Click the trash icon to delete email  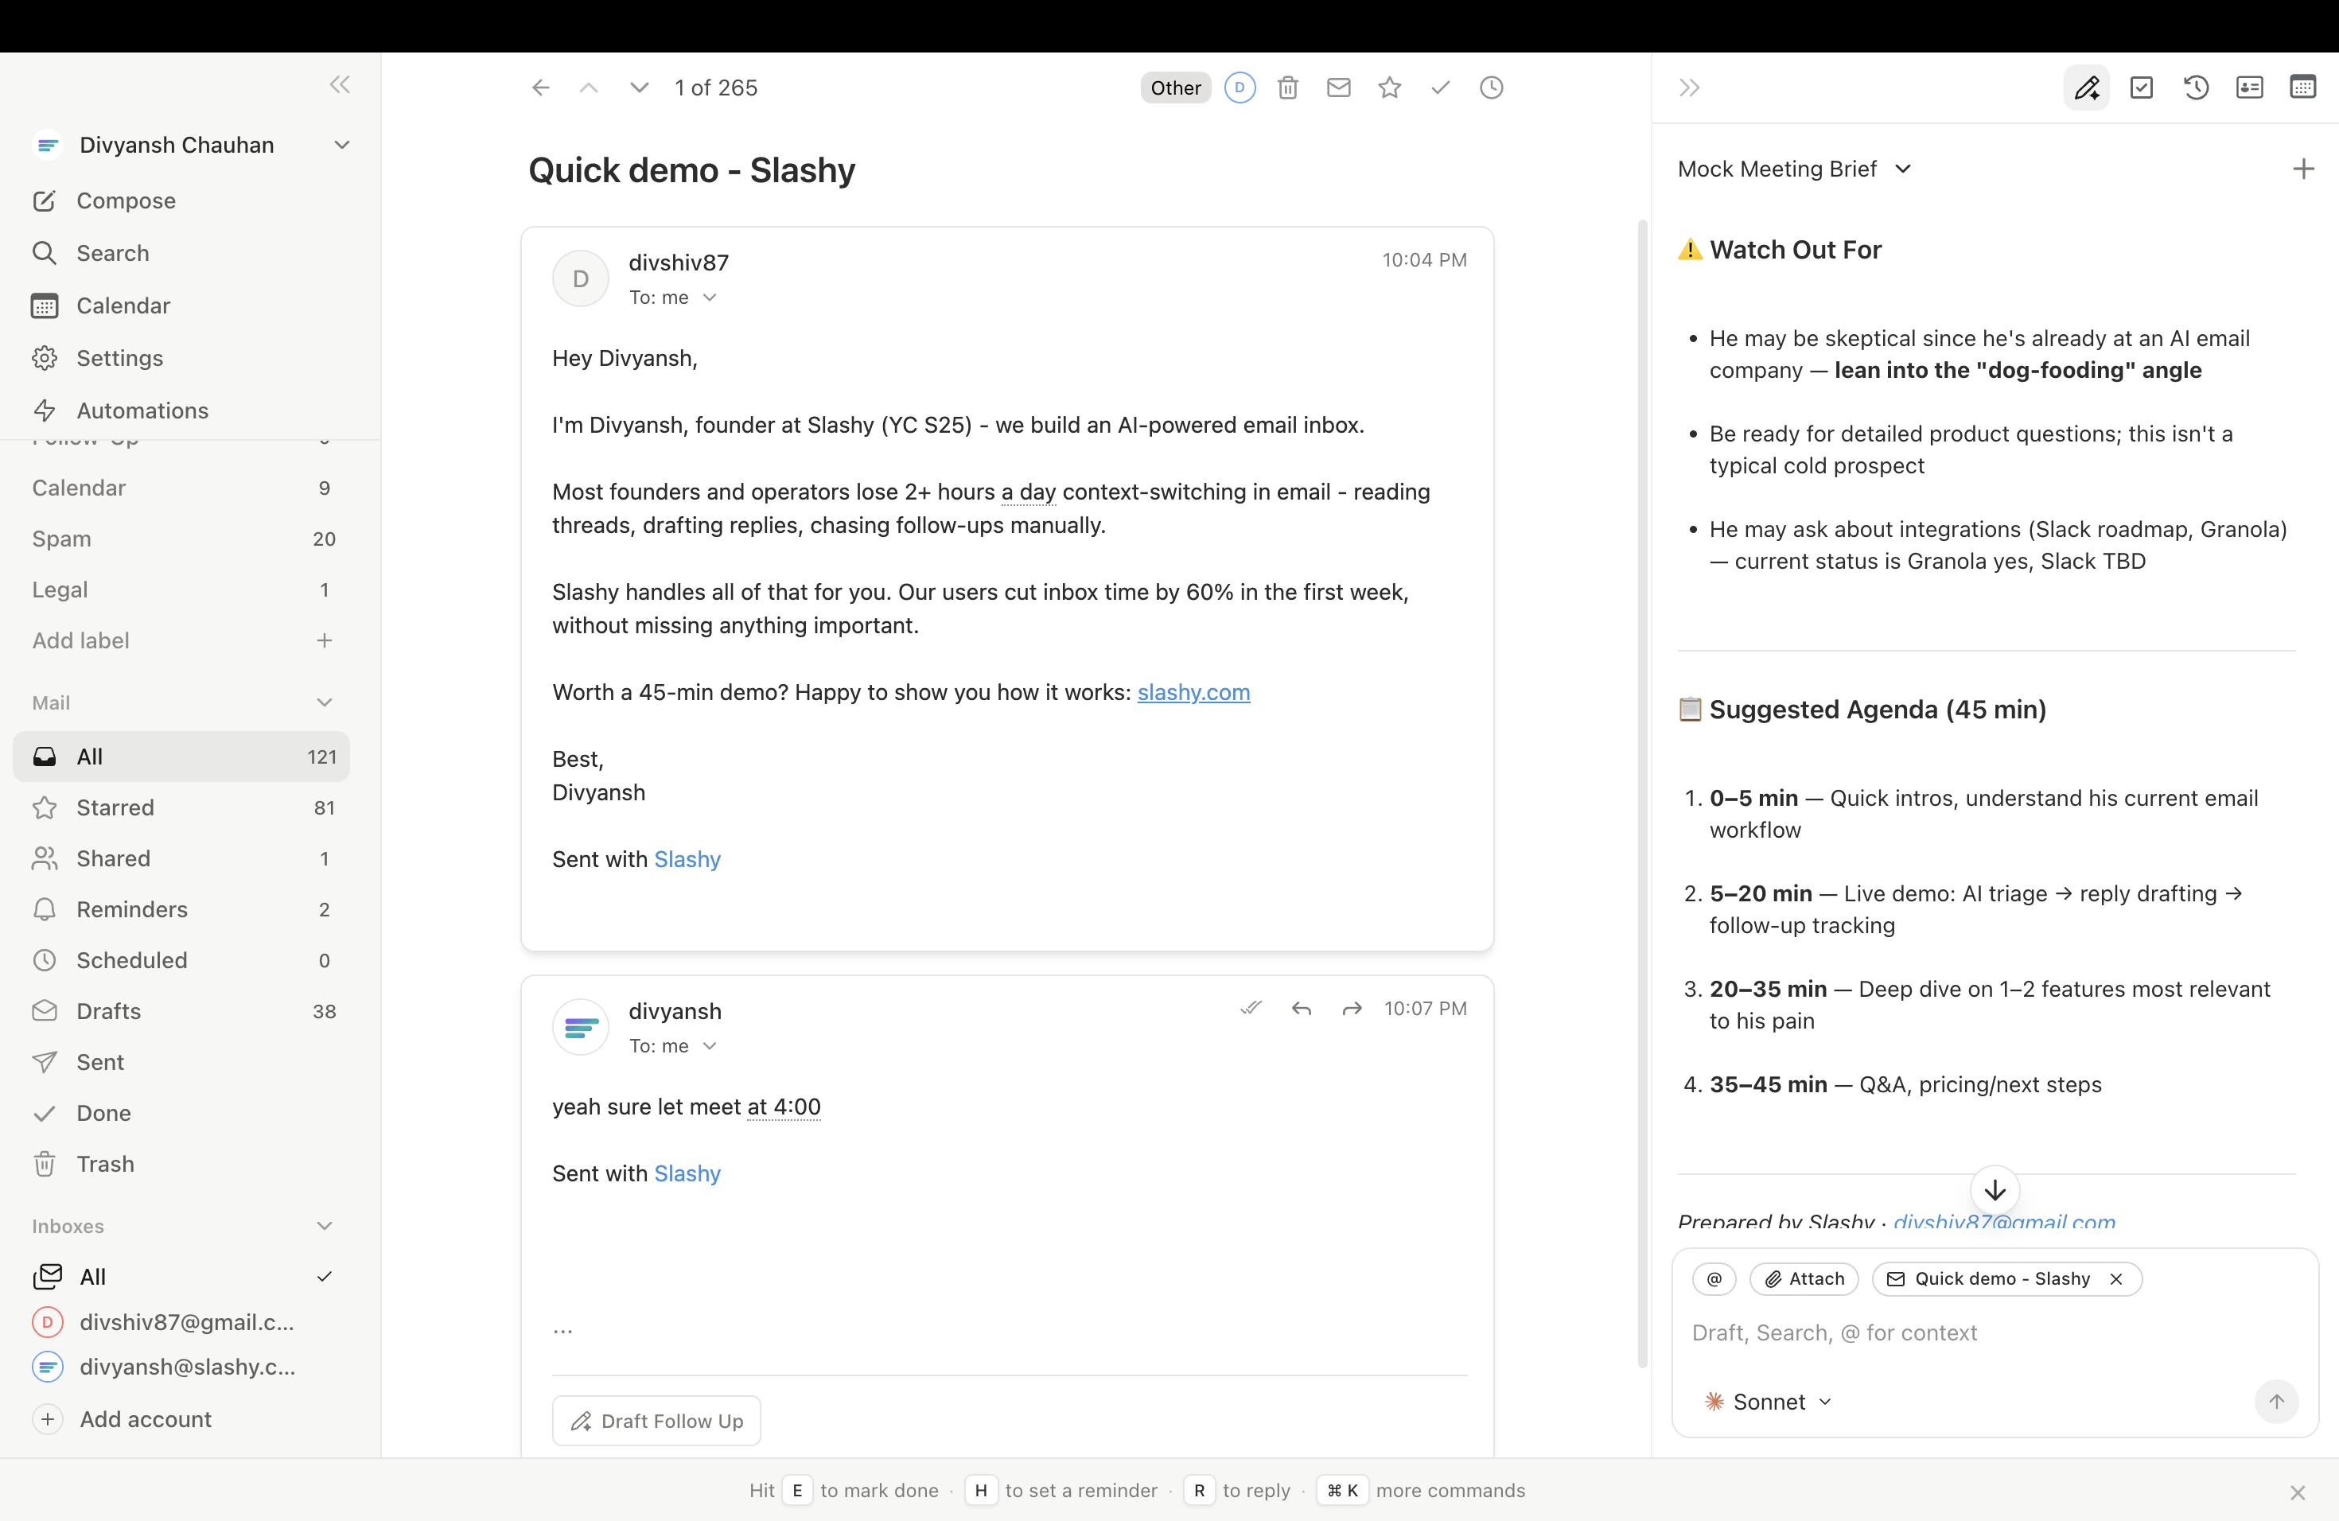(1287, 88)
